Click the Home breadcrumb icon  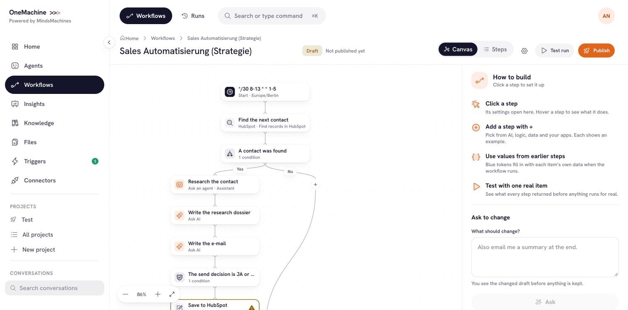pos(123,38)
